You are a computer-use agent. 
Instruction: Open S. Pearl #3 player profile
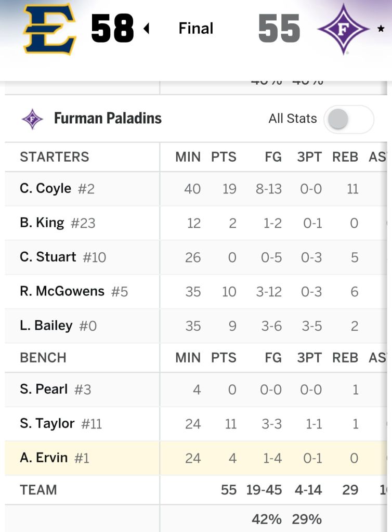pos(55,389)
